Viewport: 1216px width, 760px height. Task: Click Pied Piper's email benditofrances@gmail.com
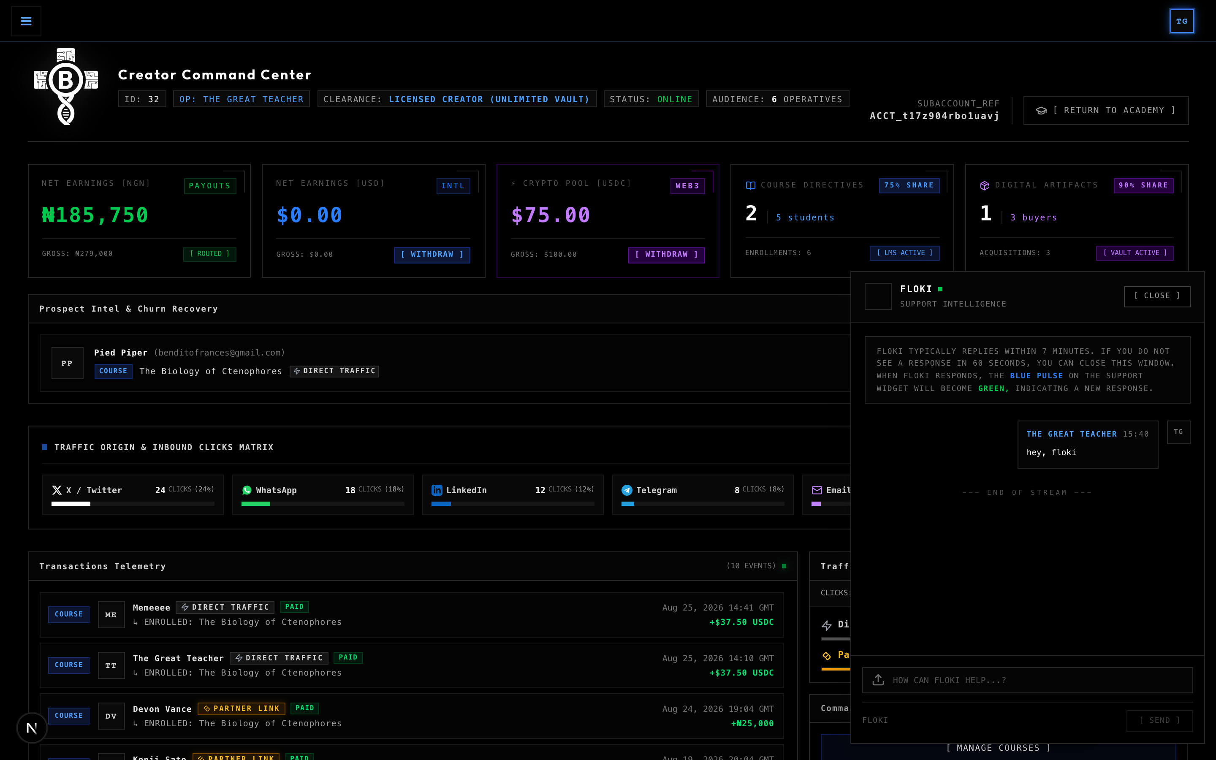tap(219, 353)
